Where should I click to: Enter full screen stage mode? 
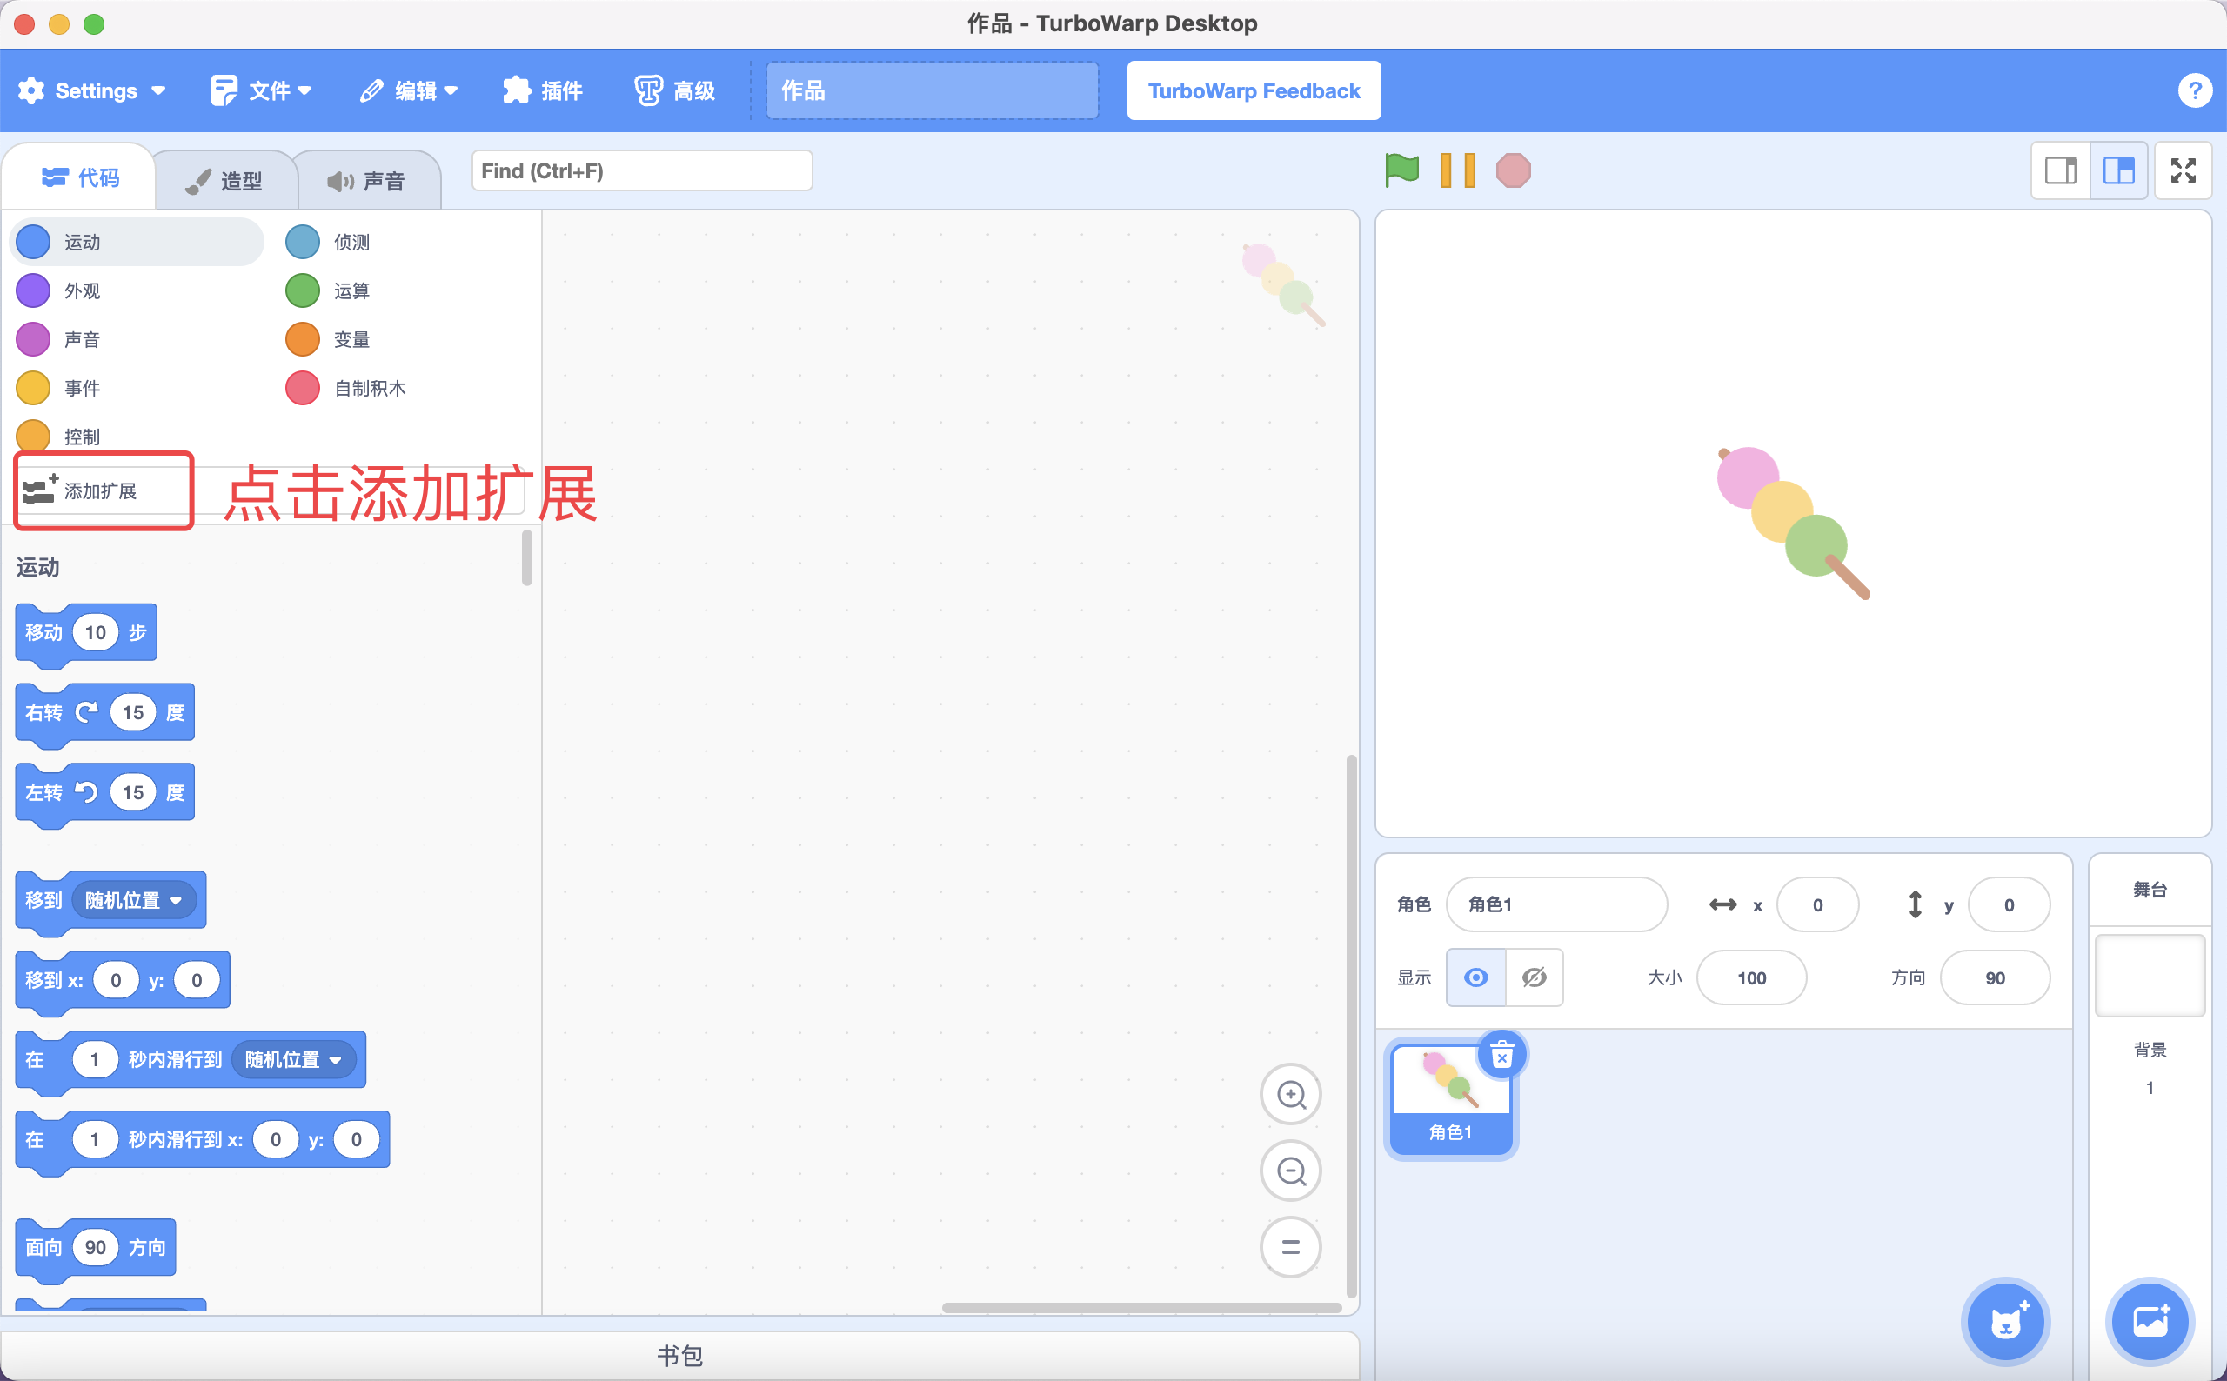[2185, 170]
